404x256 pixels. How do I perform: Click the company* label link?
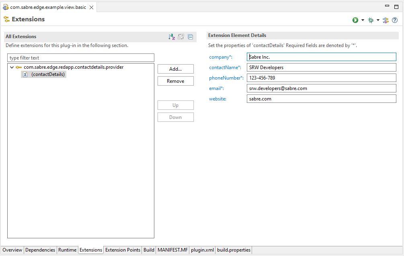221,57
